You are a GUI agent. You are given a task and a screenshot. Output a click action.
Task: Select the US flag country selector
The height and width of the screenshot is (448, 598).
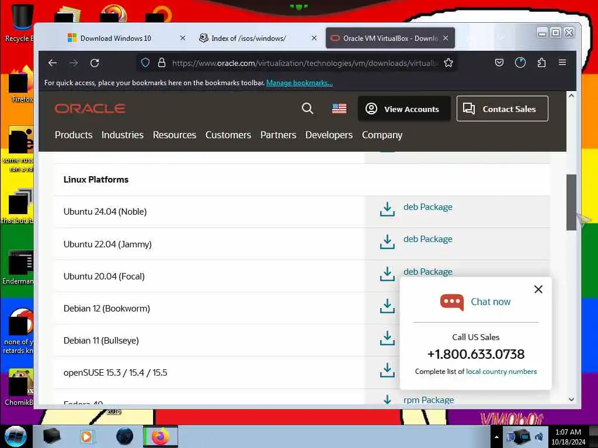pyautogui.click(x=339, y=109)
